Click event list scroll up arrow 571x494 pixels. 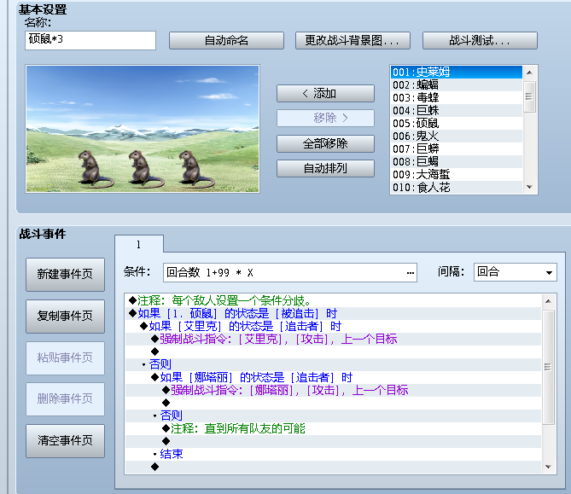(x=549, y=301)
